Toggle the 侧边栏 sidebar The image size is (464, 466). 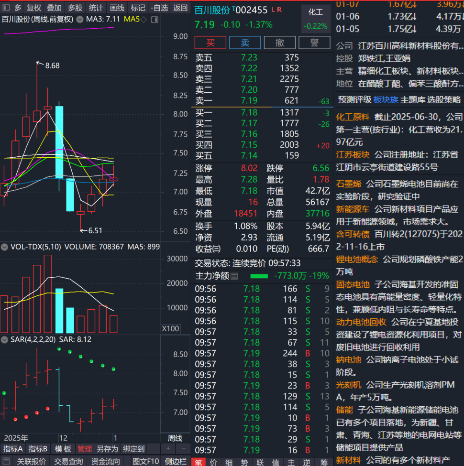(176, 461)
